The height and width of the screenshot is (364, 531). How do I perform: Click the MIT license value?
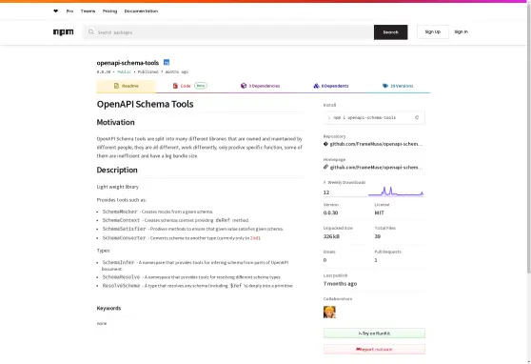click(380, 212)
